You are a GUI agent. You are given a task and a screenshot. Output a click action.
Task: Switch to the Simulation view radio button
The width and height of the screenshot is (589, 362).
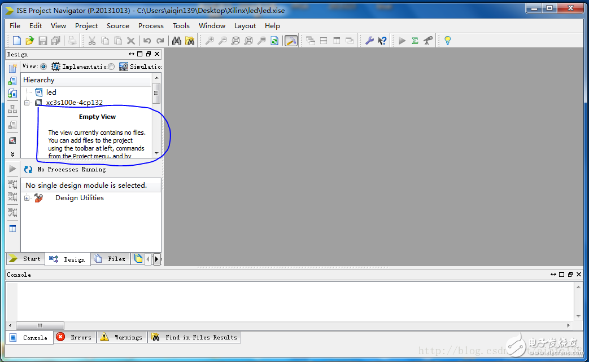[111, 67]
